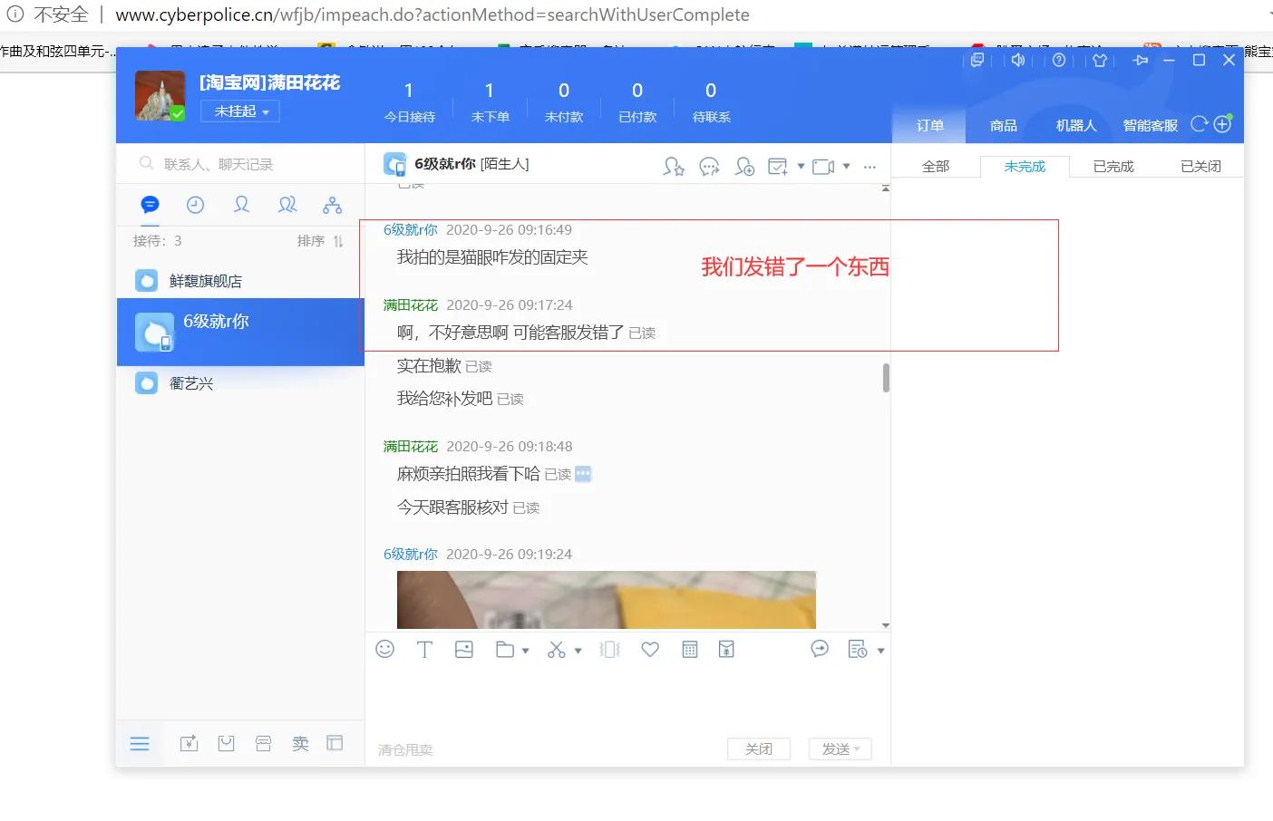1273x821 pixels.
Task: Send an image using the picture icon
Action: (x=464, y=649)
